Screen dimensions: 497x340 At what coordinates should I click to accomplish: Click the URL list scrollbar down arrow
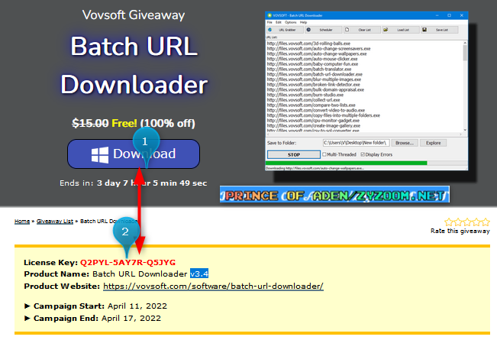(465, 130)
